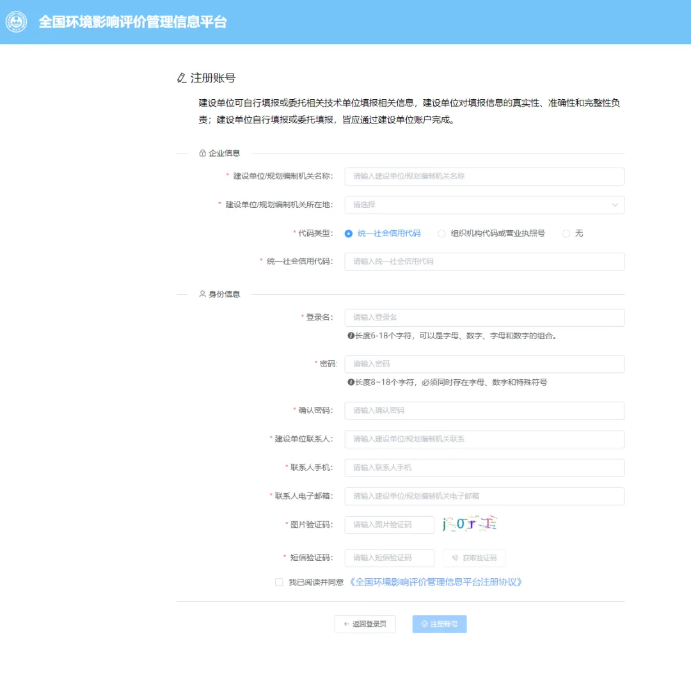The width and height of the screenshot is (691, 678).
Task: Click the lock icon next to 企业信息
Action: pos(202,153)
